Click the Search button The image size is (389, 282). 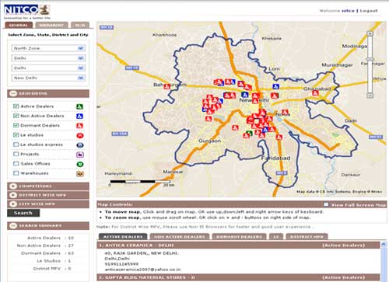pos(23,213)
